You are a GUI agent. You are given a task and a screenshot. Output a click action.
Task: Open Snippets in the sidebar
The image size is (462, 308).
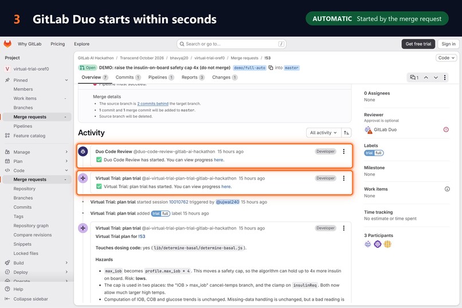point(22,244)
